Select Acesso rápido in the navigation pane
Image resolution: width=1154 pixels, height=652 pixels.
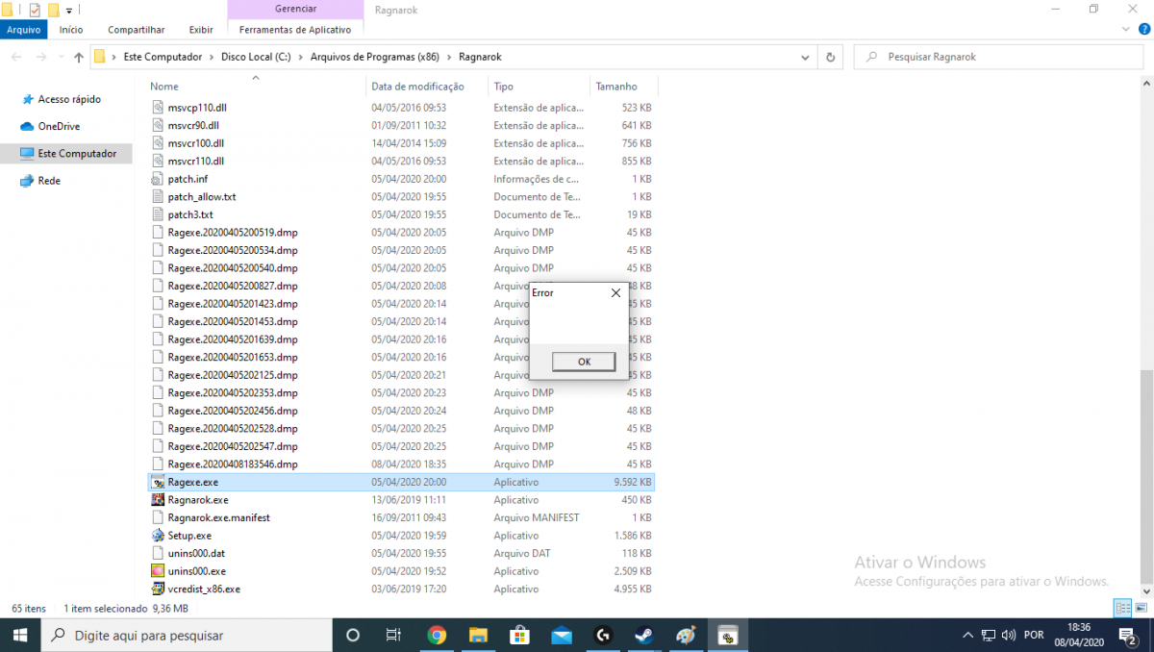(x=69, y=99)
